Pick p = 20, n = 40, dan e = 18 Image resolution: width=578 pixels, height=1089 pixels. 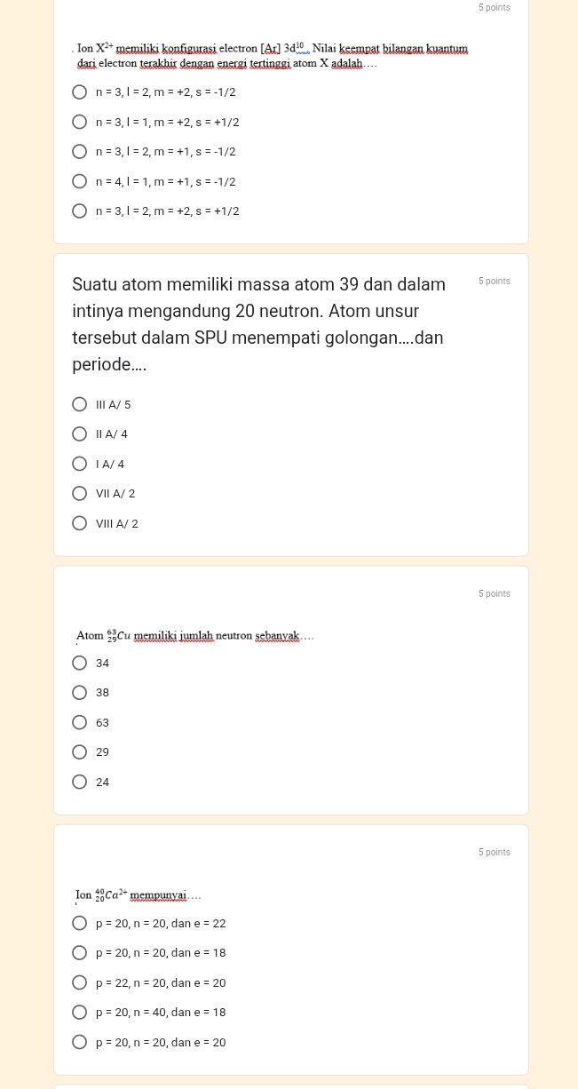point(79,1012)
